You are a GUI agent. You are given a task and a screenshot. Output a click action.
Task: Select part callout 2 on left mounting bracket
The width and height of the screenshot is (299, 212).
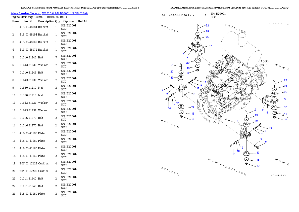(x=193, y=93)
